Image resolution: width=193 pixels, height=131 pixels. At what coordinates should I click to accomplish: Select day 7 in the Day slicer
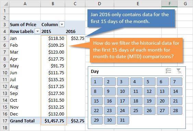[176, 81]
